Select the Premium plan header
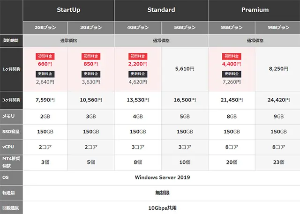Viewport: 300px width, 214px height. [255, 10]
